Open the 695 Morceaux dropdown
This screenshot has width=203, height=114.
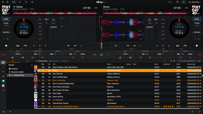[54, 61]
